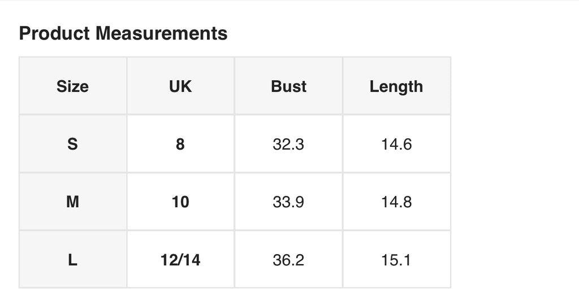Click the UK 10 cell
The image size is (579, 306).
point(180,202)
